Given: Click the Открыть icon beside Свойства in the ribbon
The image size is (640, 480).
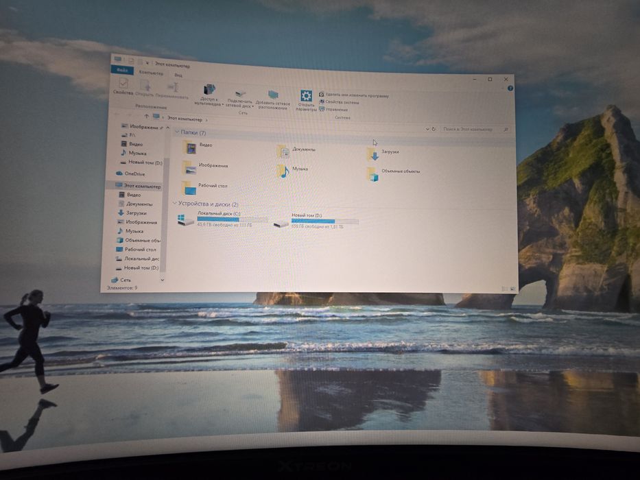Looking at the screenshot, I should click(145, 85).
